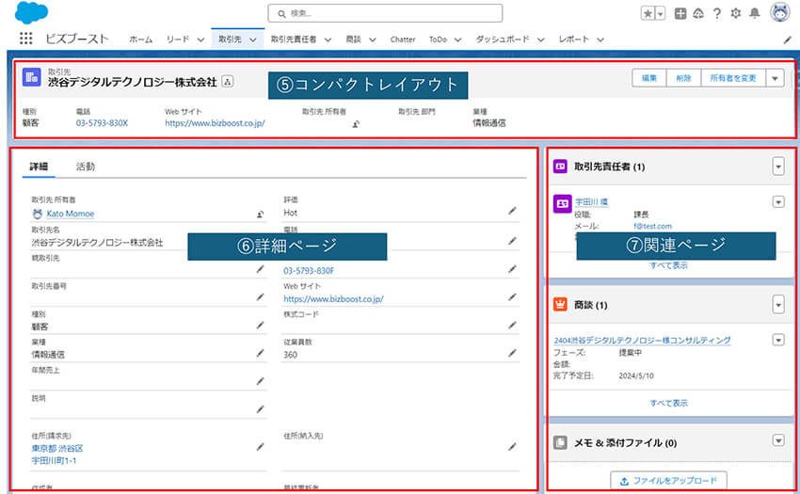The width and height of the screenshot is (800, 494).
Task: Click the 所有者を変更 button
Action: pyautogui.click(x=733, y=78)
